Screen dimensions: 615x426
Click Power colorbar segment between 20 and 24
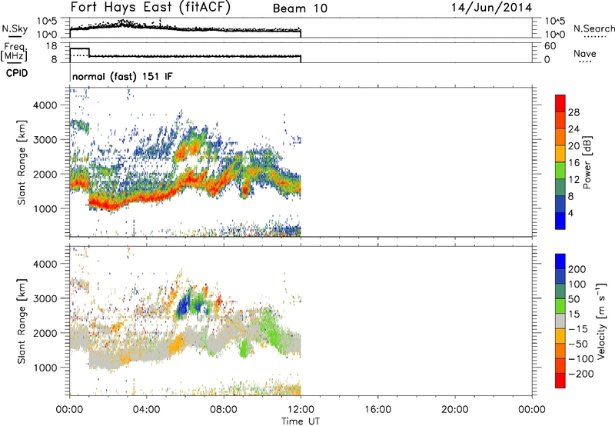[560, 137]
